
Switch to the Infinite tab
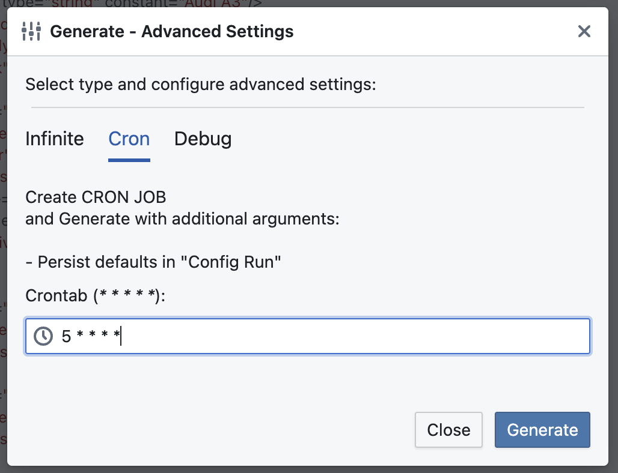[x=54, y=139]
